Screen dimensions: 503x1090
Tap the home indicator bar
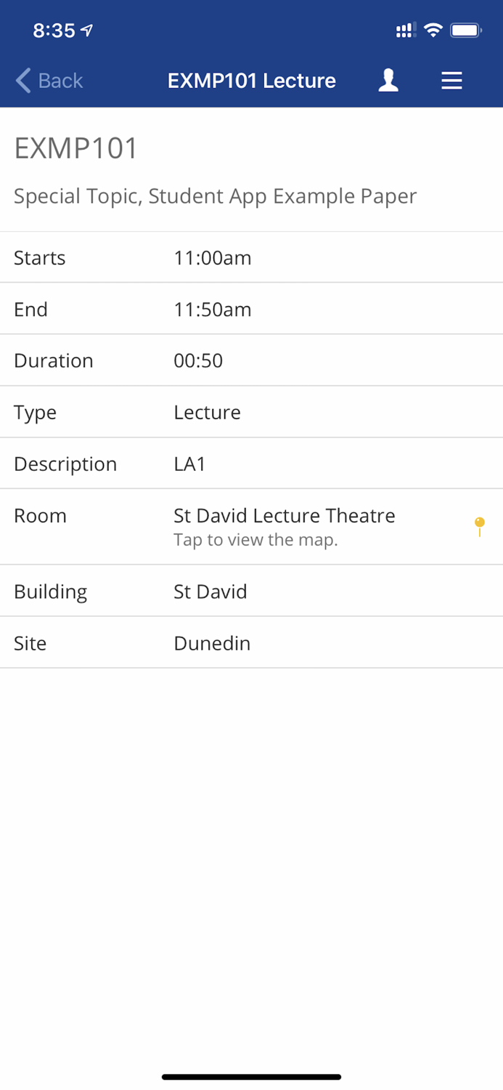tap(251, 1077)
